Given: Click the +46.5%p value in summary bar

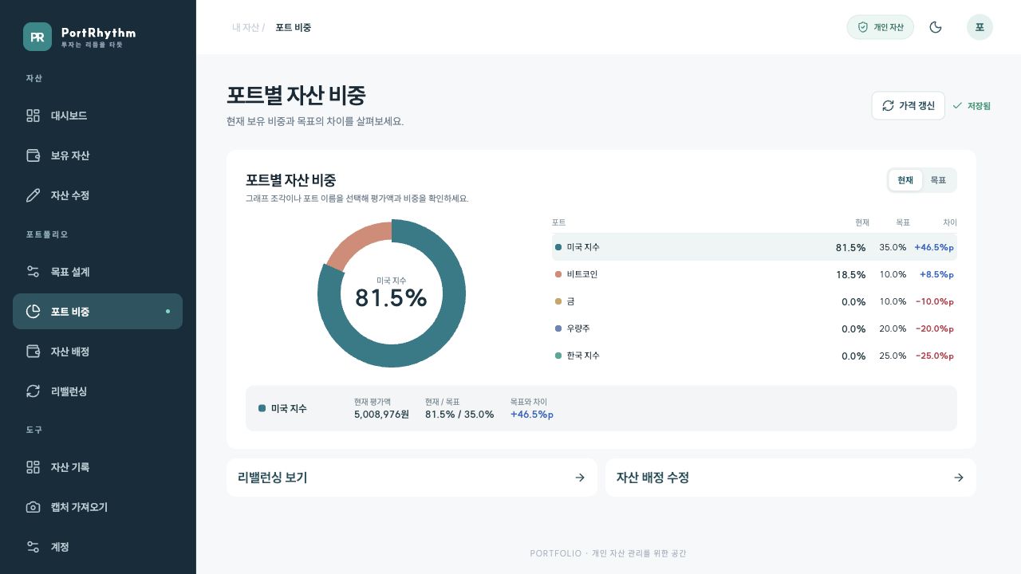Looking at the screenshot, I should pos(532,414).
